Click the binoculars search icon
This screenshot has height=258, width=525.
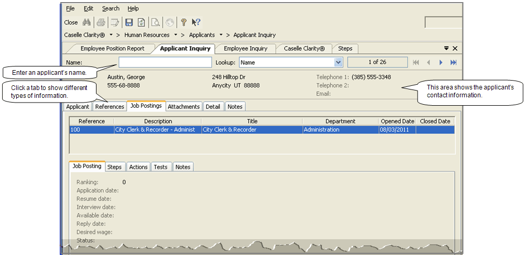tap(87, 23)
